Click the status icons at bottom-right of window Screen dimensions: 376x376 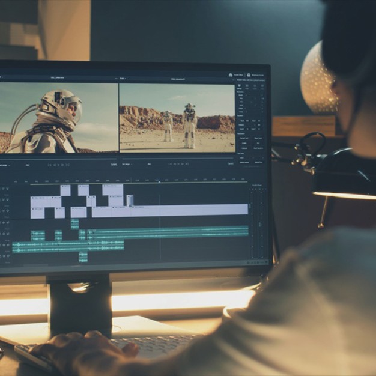[x=258, y=262]
